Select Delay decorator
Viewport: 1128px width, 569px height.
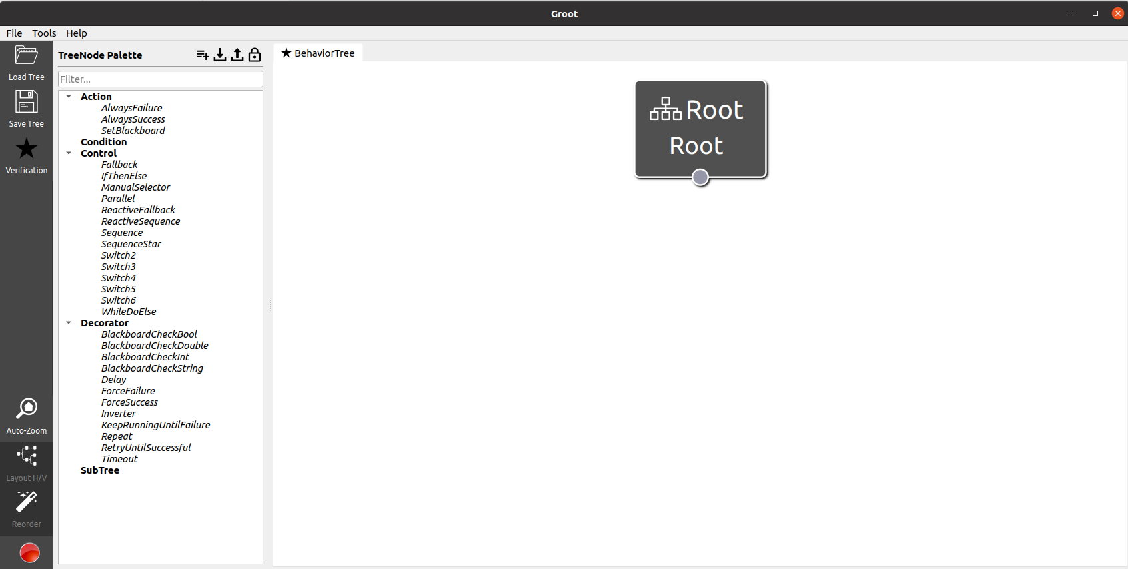[113, 380]
